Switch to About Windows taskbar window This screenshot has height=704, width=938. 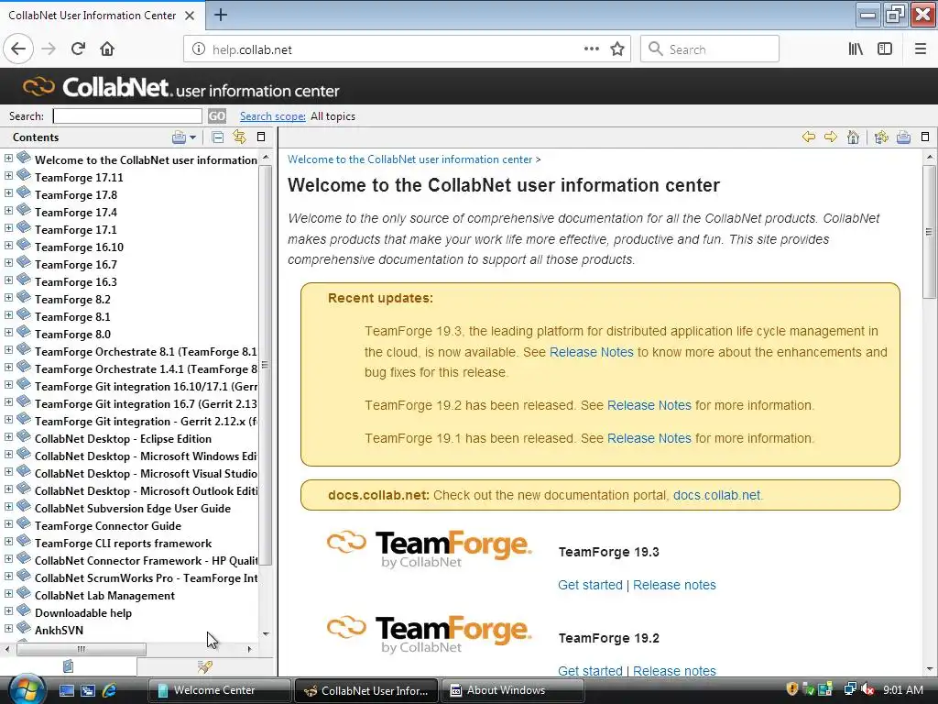point(513,690)
